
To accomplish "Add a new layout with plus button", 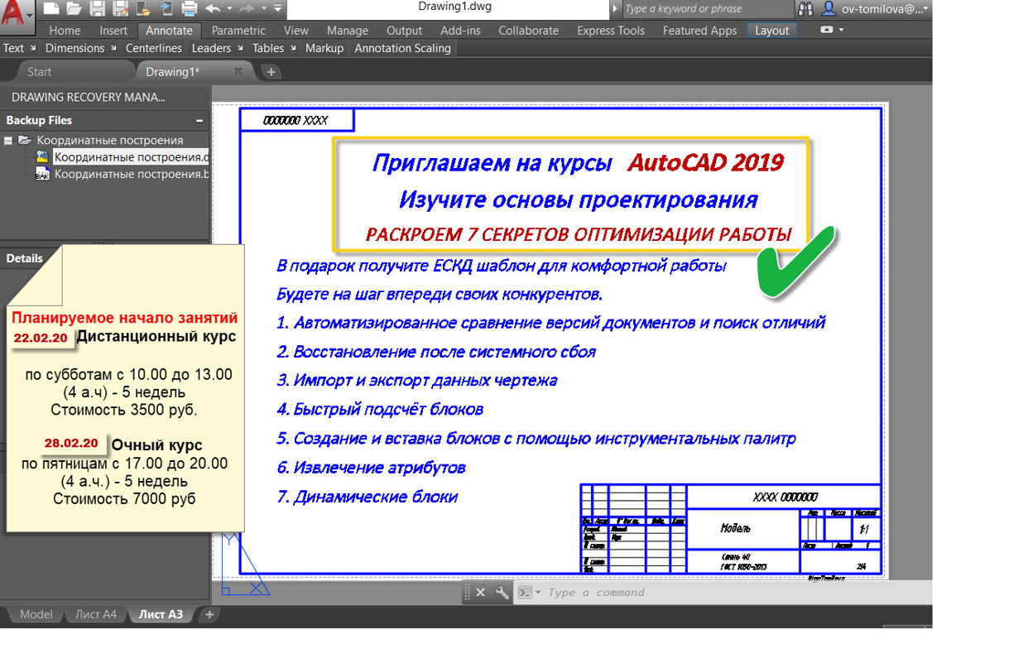I will pyautogui.click(x=209, y=614).
